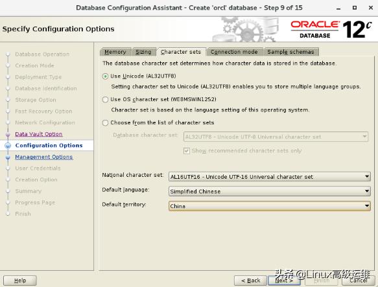Click the Management Options step bullet icon
Viewport: 378px width, 287px height.
coord(8,157)
